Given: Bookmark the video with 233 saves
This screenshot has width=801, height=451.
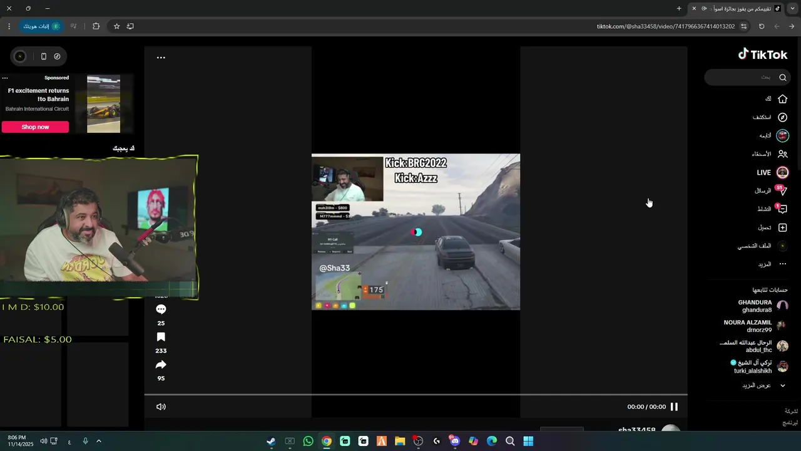Looking at the screenshot, I should coord(161,337).
